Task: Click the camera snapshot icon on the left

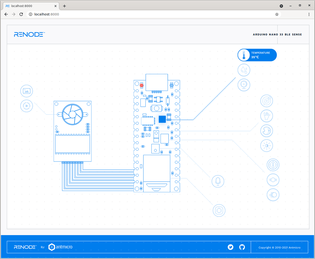Action: coord(26,91)
